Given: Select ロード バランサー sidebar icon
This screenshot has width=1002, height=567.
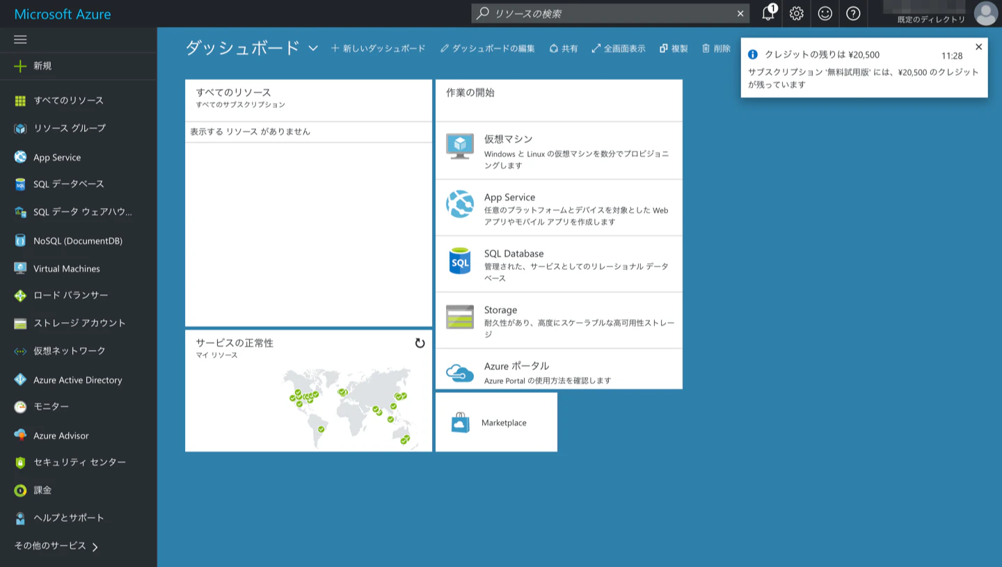Looking at the screenshot, I should click(20, 296).
